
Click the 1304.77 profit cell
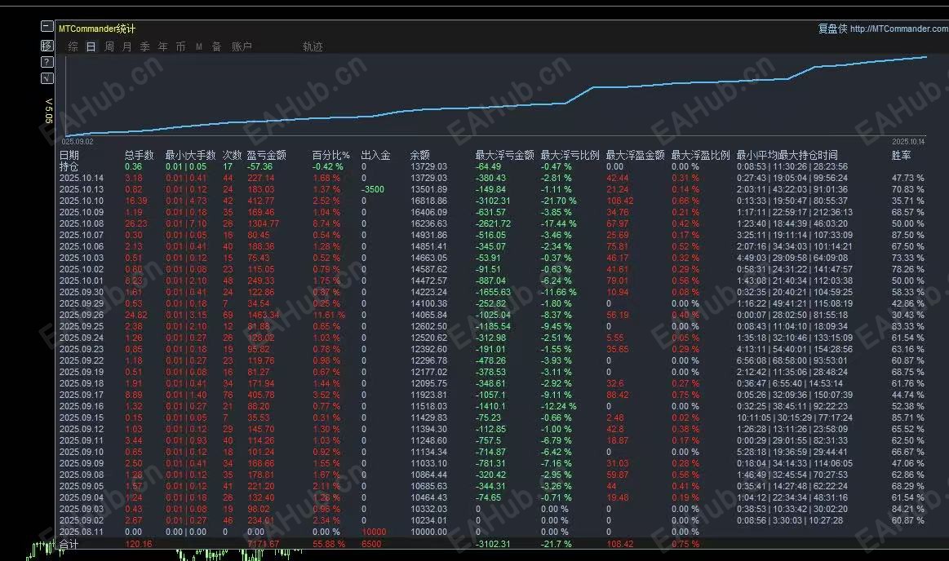pos(264,223)
